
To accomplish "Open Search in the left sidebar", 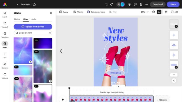I will pyautogui.click(x=5, y=14).
